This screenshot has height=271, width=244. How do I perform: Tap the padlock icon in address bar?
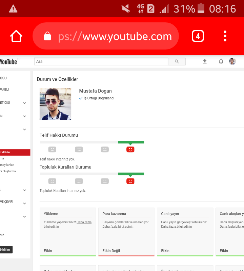47,36
